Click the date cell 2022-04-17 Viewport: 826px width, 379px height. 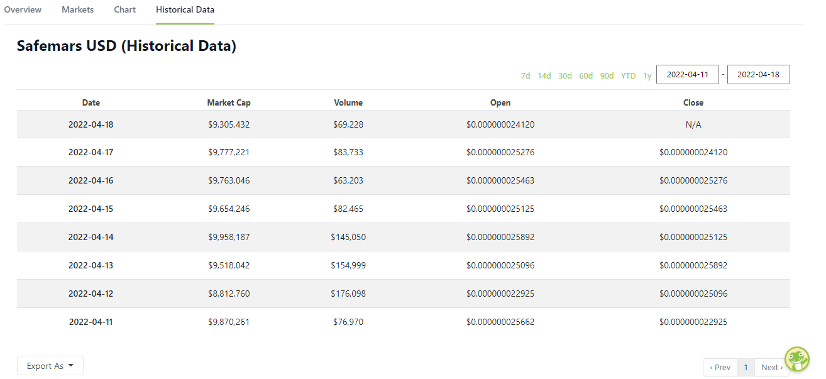point(91,152)
